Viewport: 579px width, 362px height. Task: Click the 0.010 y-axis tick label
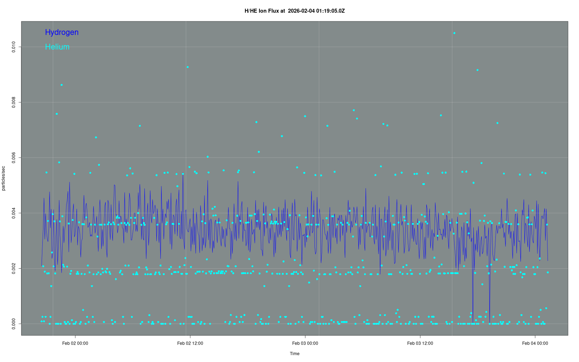coord(14,47)
